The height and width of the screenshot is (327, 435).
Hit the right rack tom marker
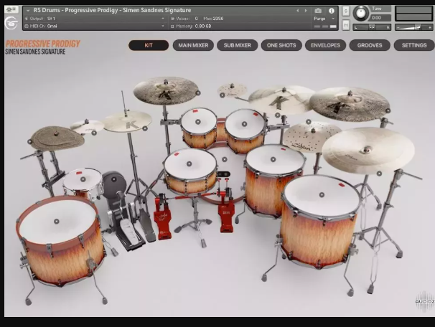coord(244,124)
